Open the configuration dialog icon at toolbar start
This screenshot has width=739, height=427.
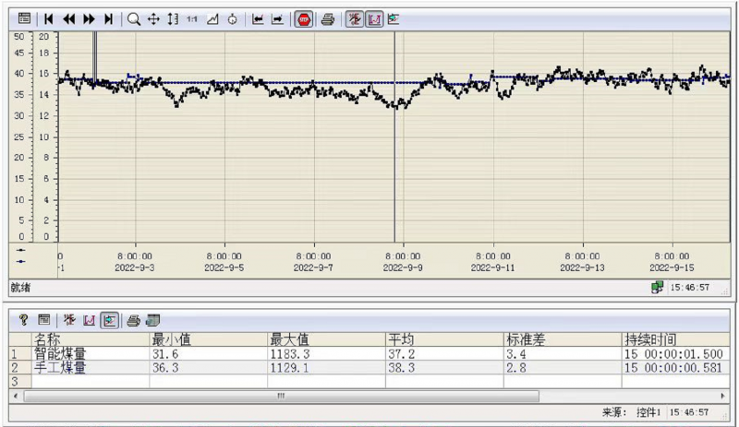point(24,18)
